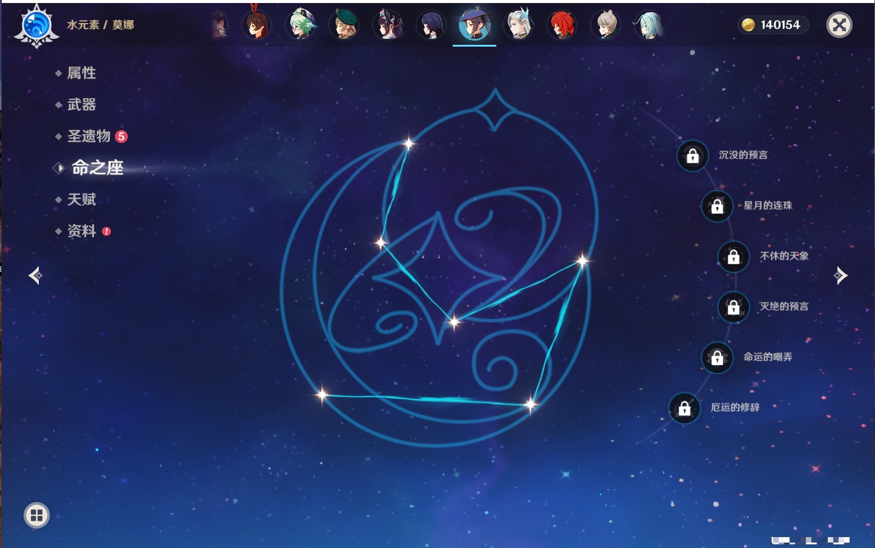Select the light blue-haired character avatar
Viewport: 875px width, 548px height.
point(648,25)
